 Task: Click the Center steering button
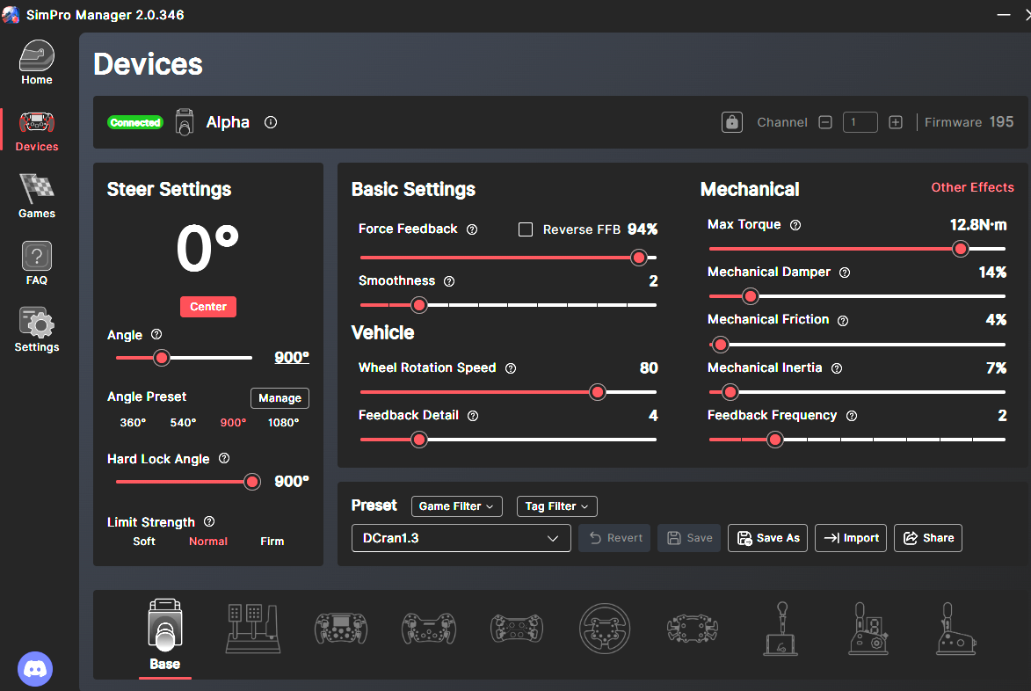pos(207,307)
